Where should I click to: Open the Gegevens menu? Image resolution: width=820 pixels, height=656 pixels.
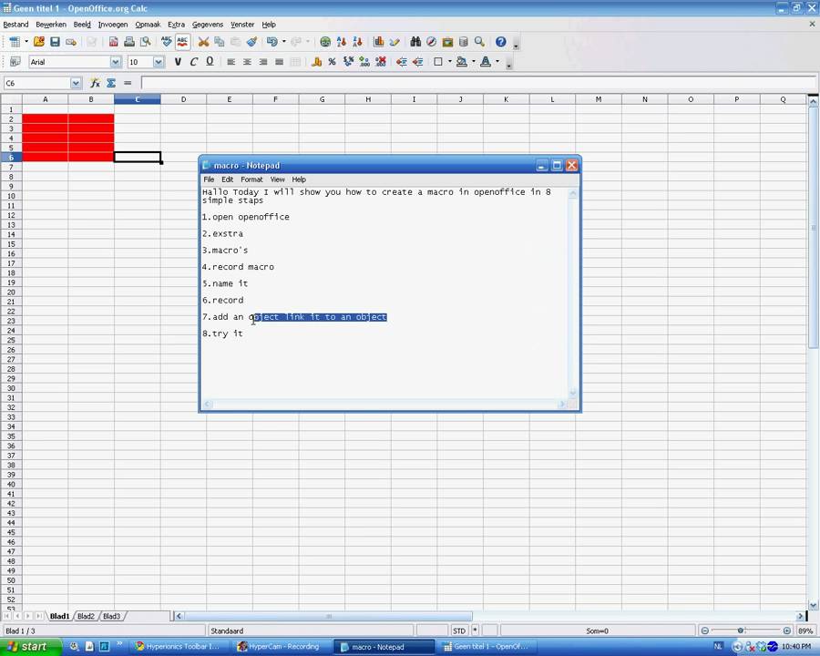pos(208,25)
